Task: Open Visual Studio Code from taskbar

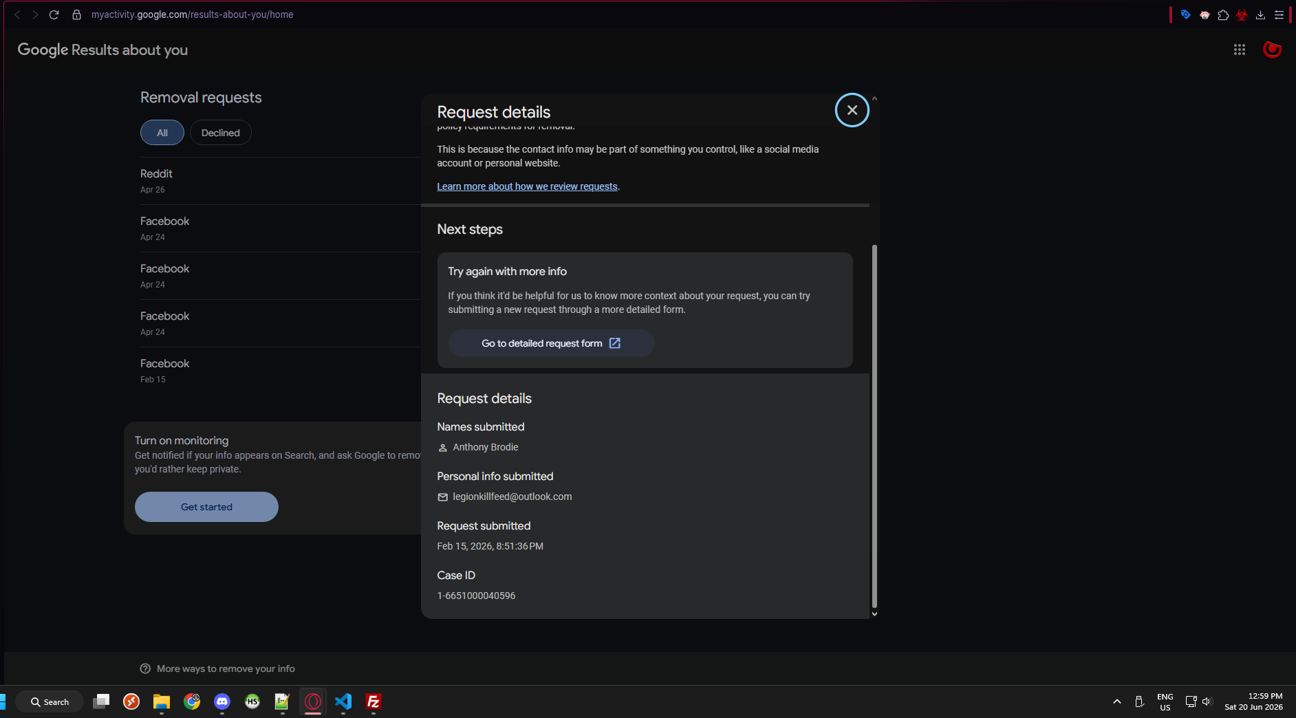Action: tap(343, 701)
